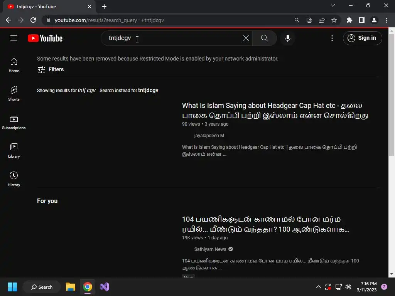The image size is (395, 296).
Task: Click the Chrome address bar URL
Action: [x=109, y=20]
